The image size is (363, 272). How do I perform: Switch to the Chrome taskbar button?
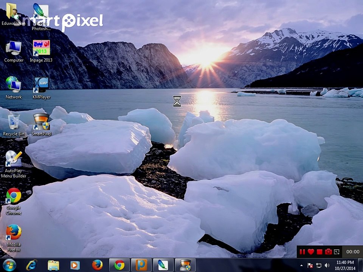pyautogui.click(x=119, y=265)
